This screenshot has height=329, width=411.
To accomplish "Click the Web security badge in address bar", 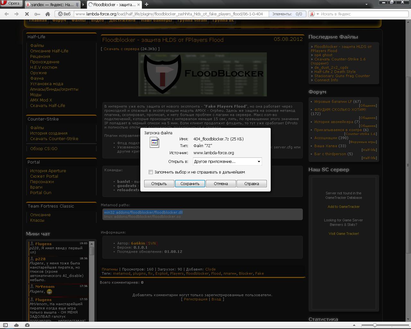I will pos(64,14).
